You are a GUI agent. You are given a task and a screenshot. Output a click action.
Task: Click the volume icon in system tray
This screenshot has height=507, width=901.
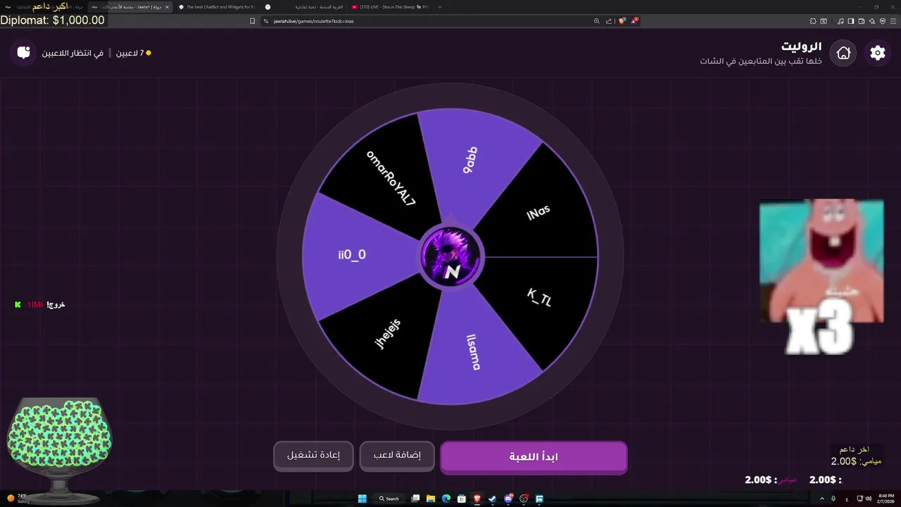click(x=869, y=499)
